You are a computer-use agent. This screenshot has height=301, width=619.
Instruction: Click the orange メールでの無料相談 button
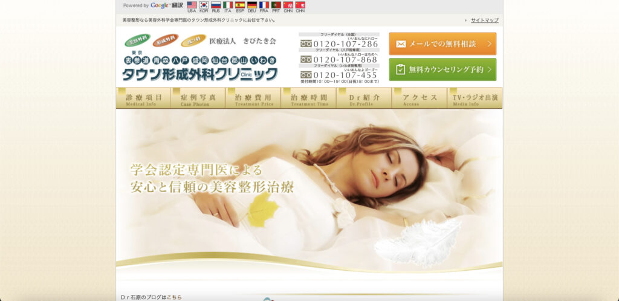[x=442, y=44]
